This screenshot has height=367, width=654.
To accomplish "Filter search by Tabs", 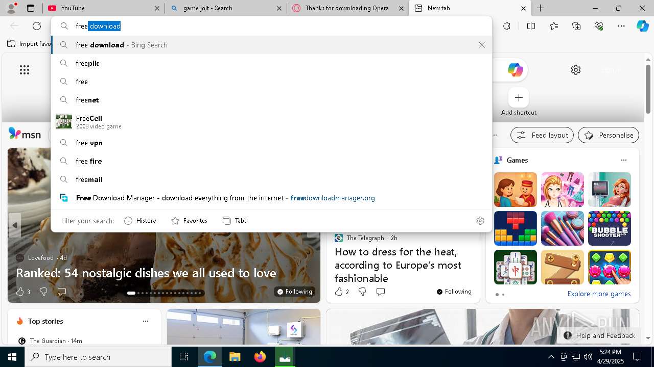I will coord(235,221).
